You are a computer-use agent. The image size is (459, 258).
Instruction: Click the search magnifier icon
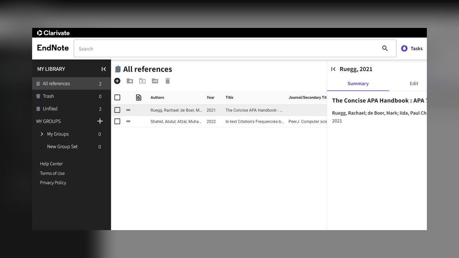pos(385,48)
